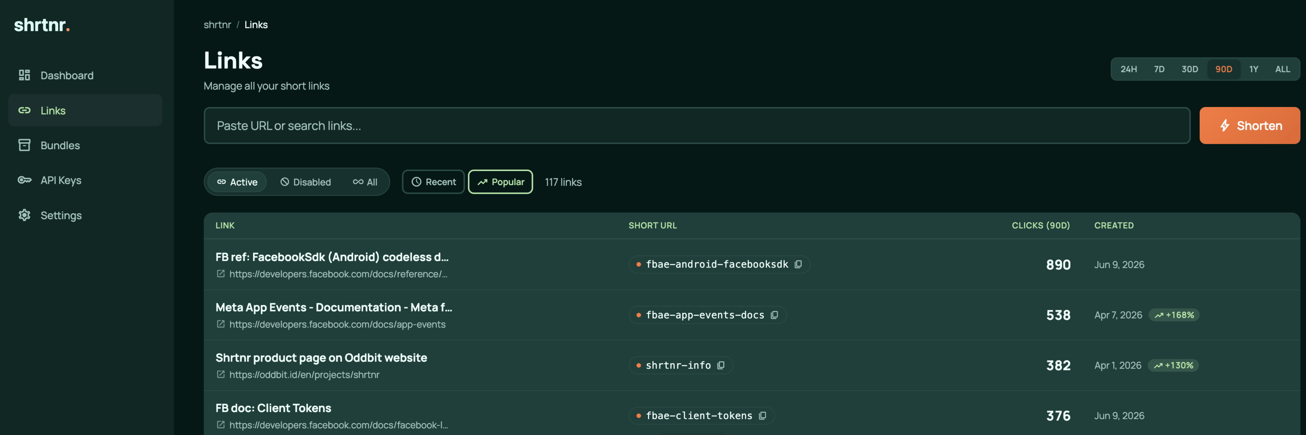Click the +130% trend badge
This screenshot has height=435, width=1306.
[x=1173, y=366]
